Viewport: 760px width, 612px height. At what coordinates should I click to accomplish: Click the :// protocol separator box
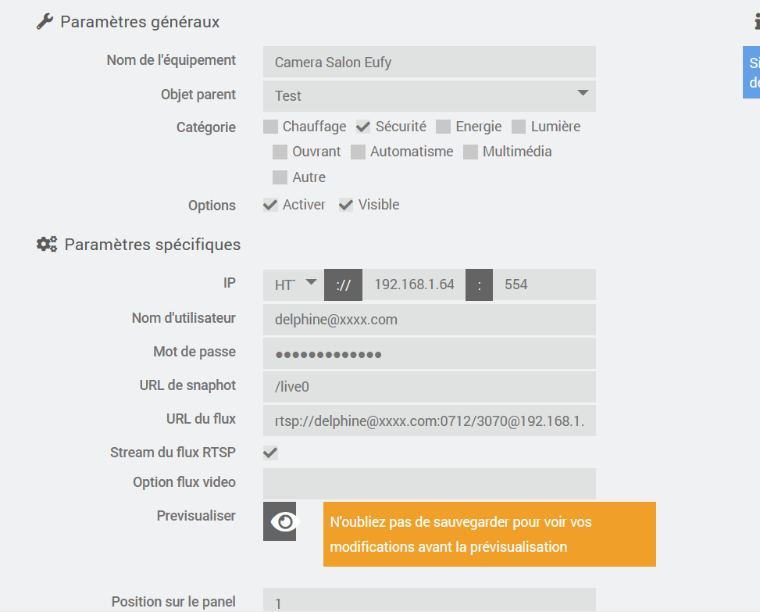(x=343, y=285)
